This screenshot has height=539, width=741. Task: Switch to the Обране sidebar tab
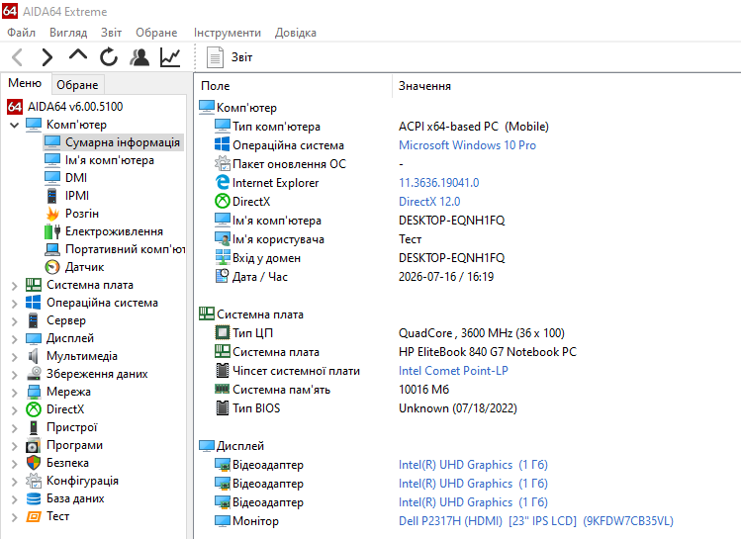click(77, 84)
